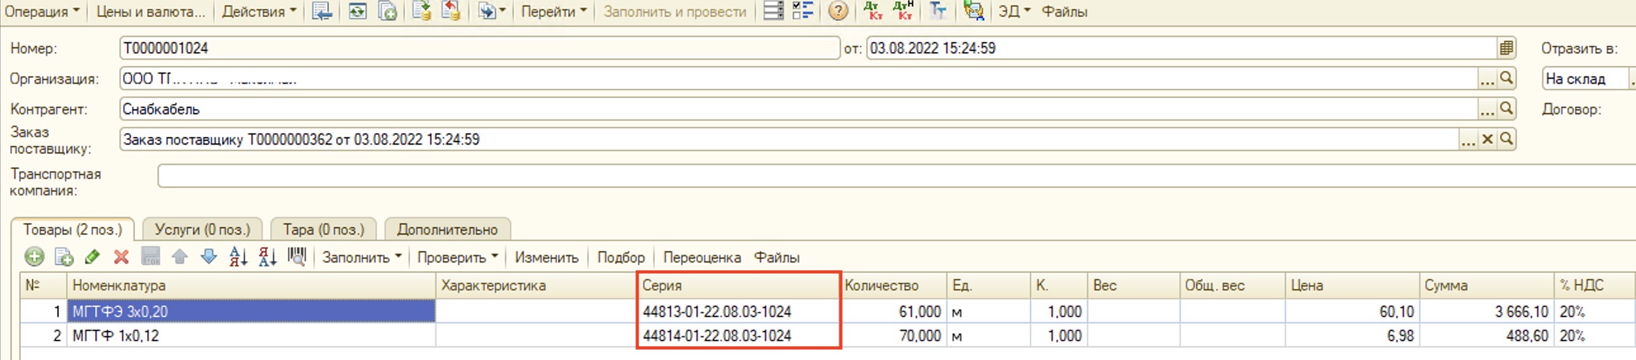Open Файлы in the table toolbar
This screenshot has height=360, width=1636.
click(x=776, y=257)
